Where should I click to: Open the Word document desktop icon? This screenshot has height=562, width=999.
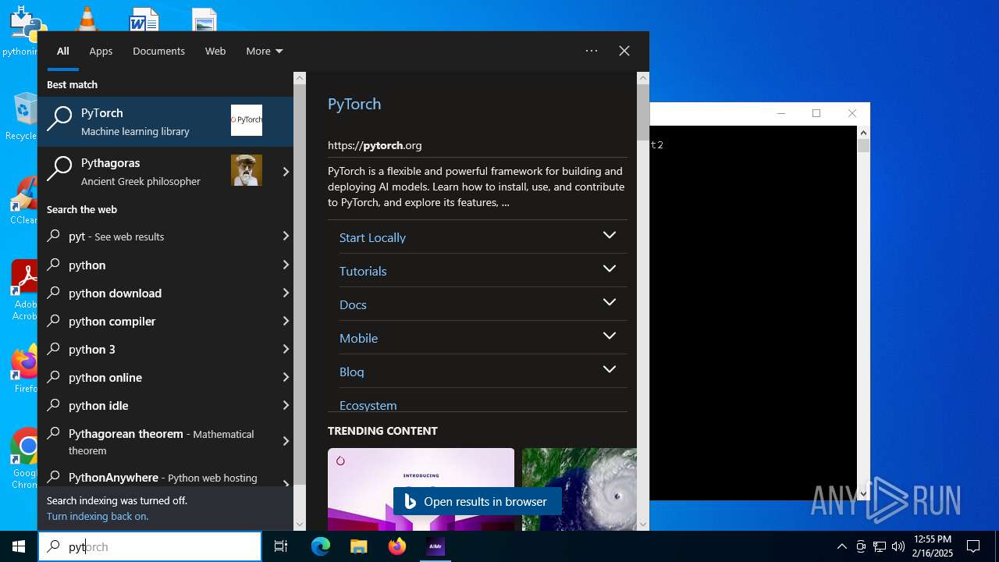pyautogui.click(x=144, y=19)
